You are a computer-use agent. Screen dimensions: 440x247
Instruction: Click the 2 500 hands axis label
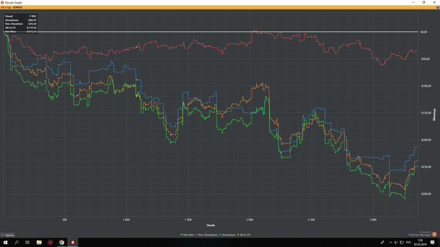pos(311,220)
